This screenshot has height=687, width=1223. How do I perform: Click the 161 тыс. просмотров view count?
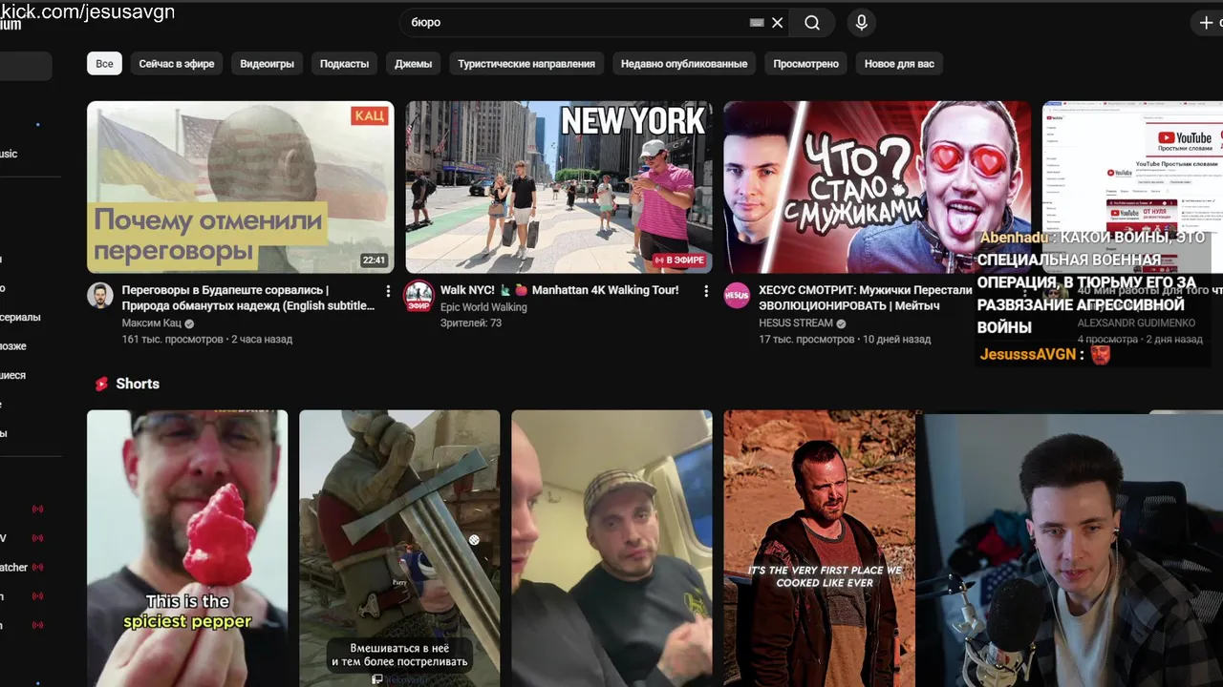tap(172, 339)
